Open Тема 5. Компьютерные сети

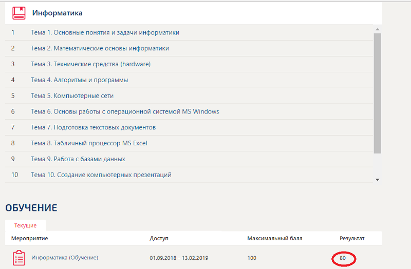pyautogui.click(x=72, y=95)
